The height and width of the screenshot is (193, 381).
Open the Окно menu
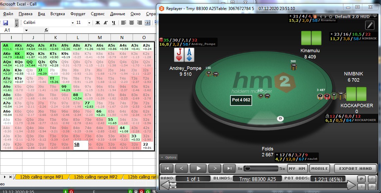135,14
